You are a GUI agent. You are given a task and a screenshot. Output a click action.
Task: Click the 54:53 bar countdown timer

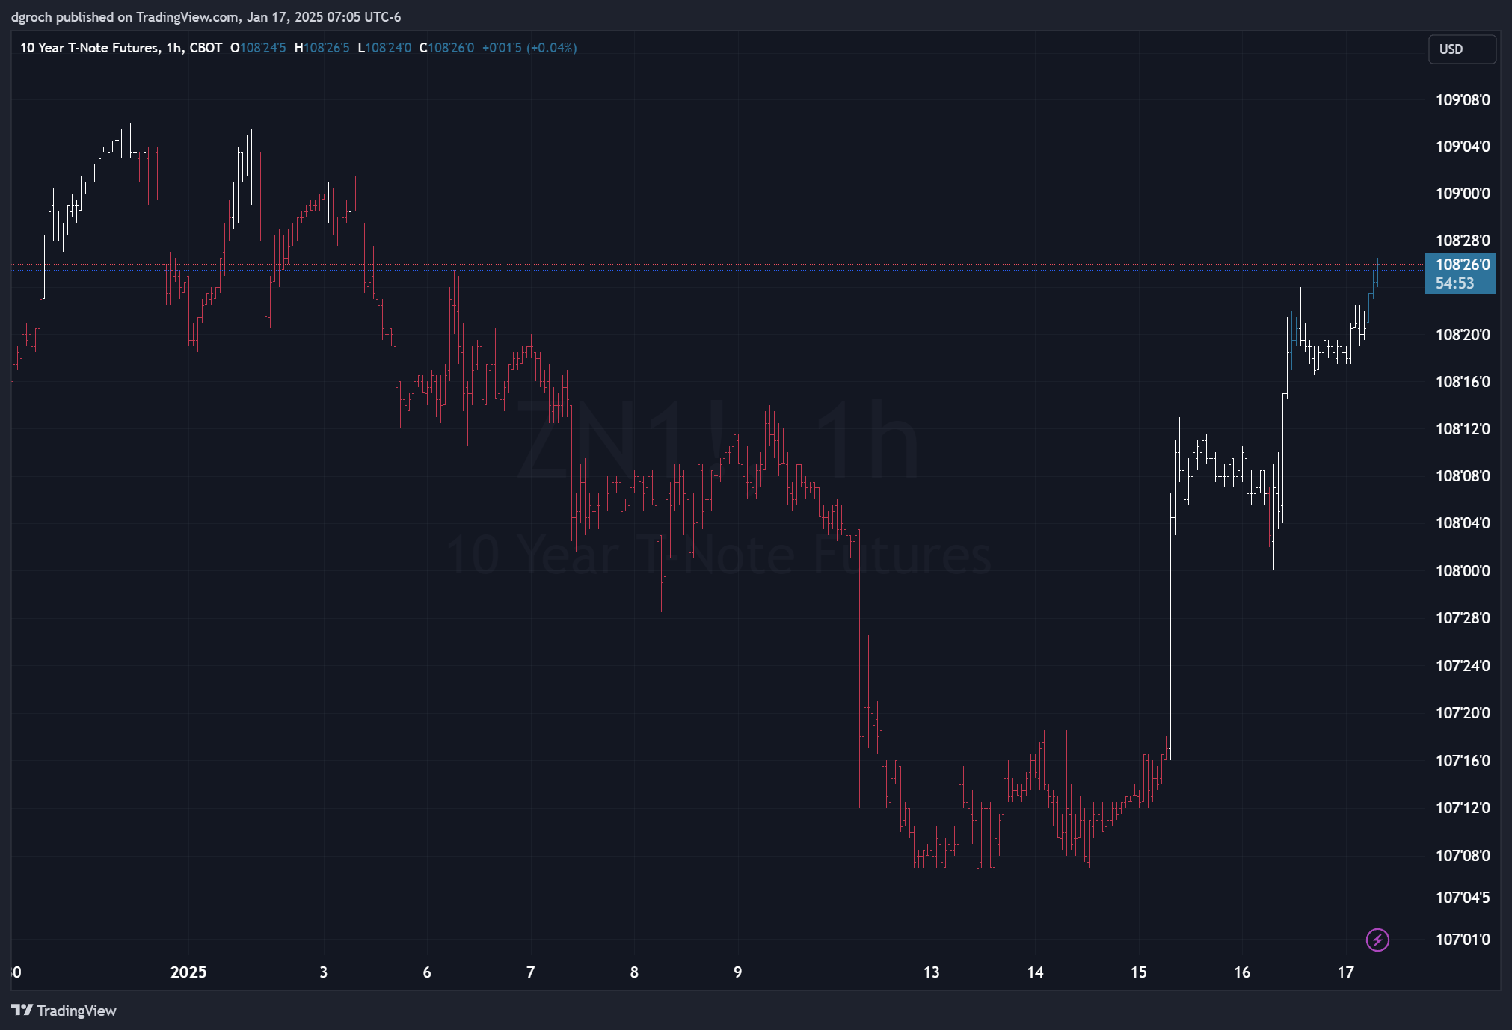(x=1454, y=283)
